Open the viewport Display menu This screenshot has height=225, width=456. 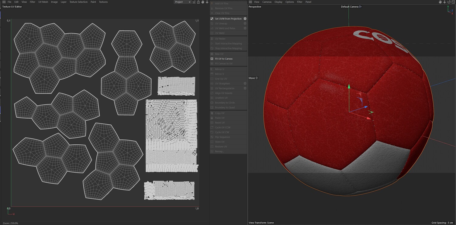[x=278, y=2]
